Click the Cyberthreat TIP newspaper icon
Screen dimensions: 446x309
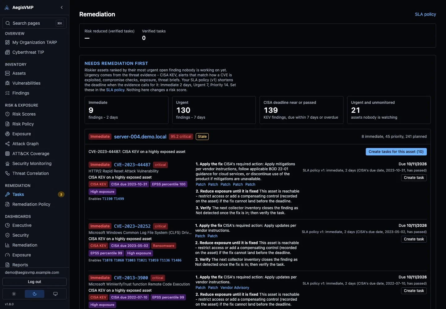pos(7,52)
